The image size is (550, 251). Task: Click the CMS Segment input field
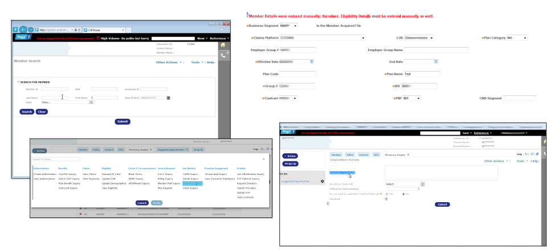pyautogui.click(x=519, y=99)
